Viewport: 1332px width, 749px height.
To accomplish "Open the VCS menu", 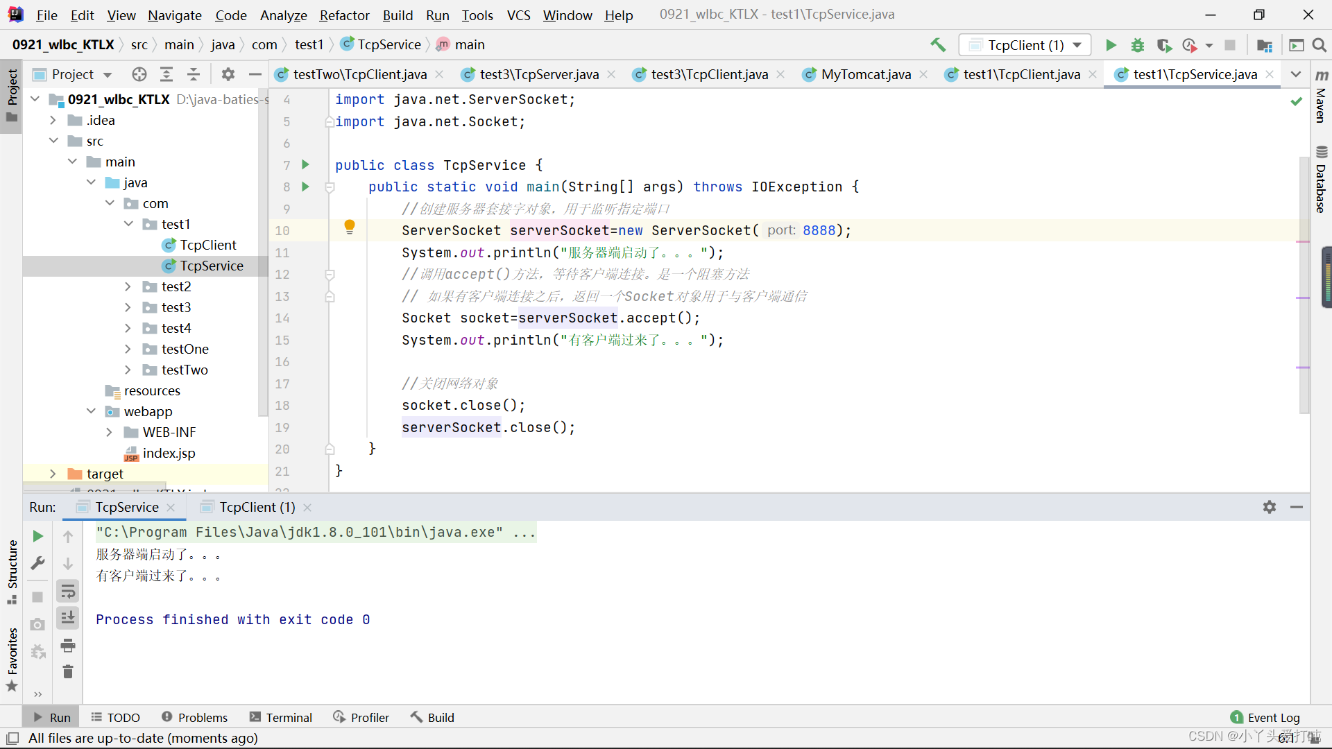I will click(518, 15).
